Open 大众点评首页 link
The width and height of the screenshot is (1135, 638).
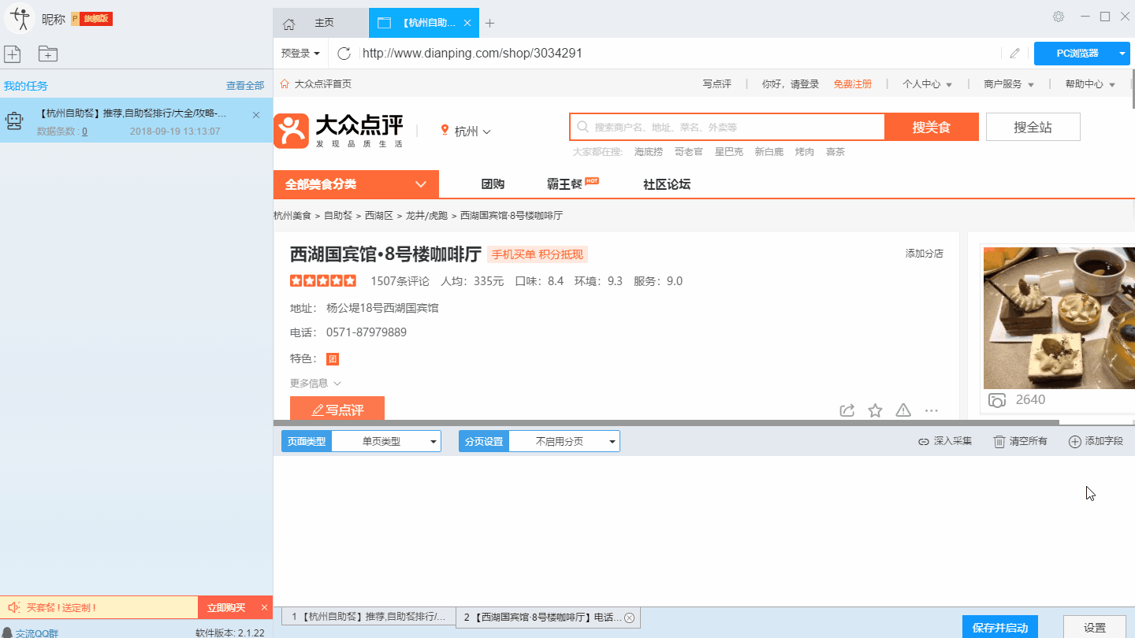[x=316, y=84]
